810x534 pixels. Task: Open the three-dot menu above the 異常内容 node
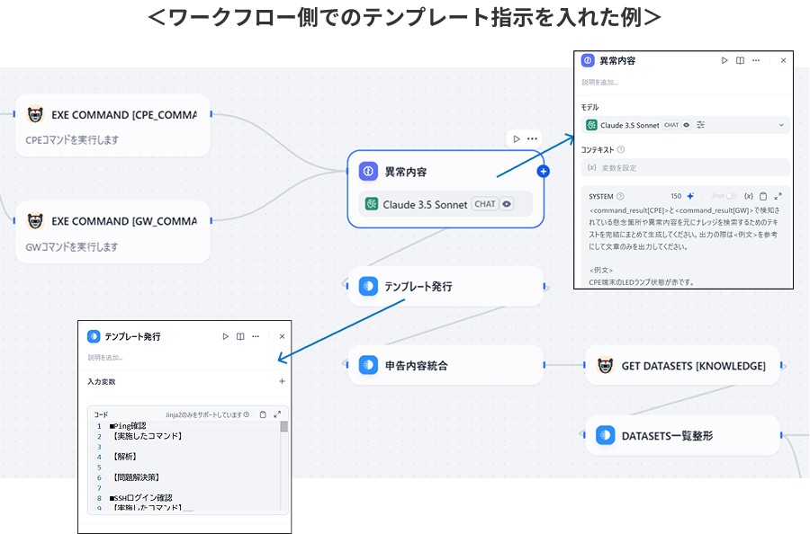point(532,138)
